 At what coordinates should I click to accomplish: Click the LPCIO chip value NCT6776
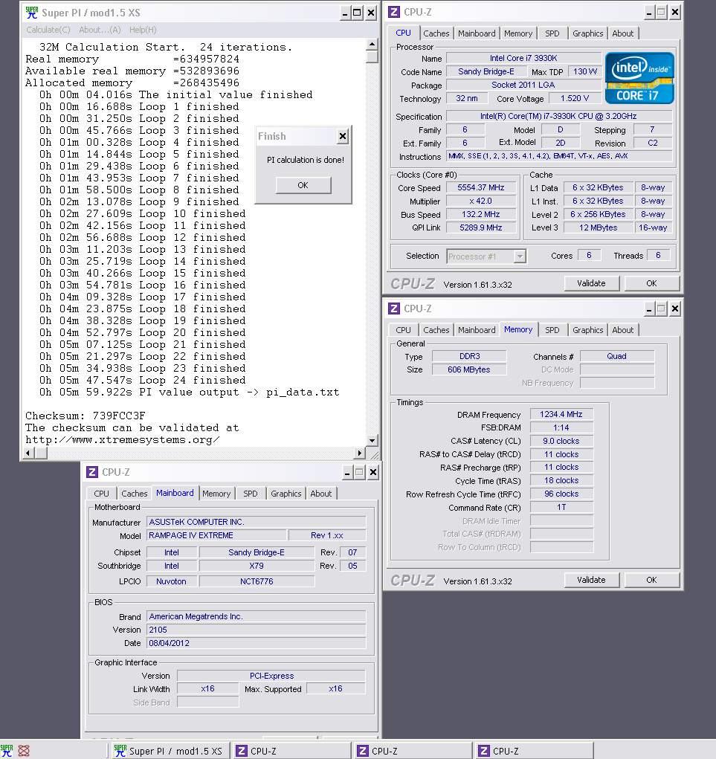[257, 581]
